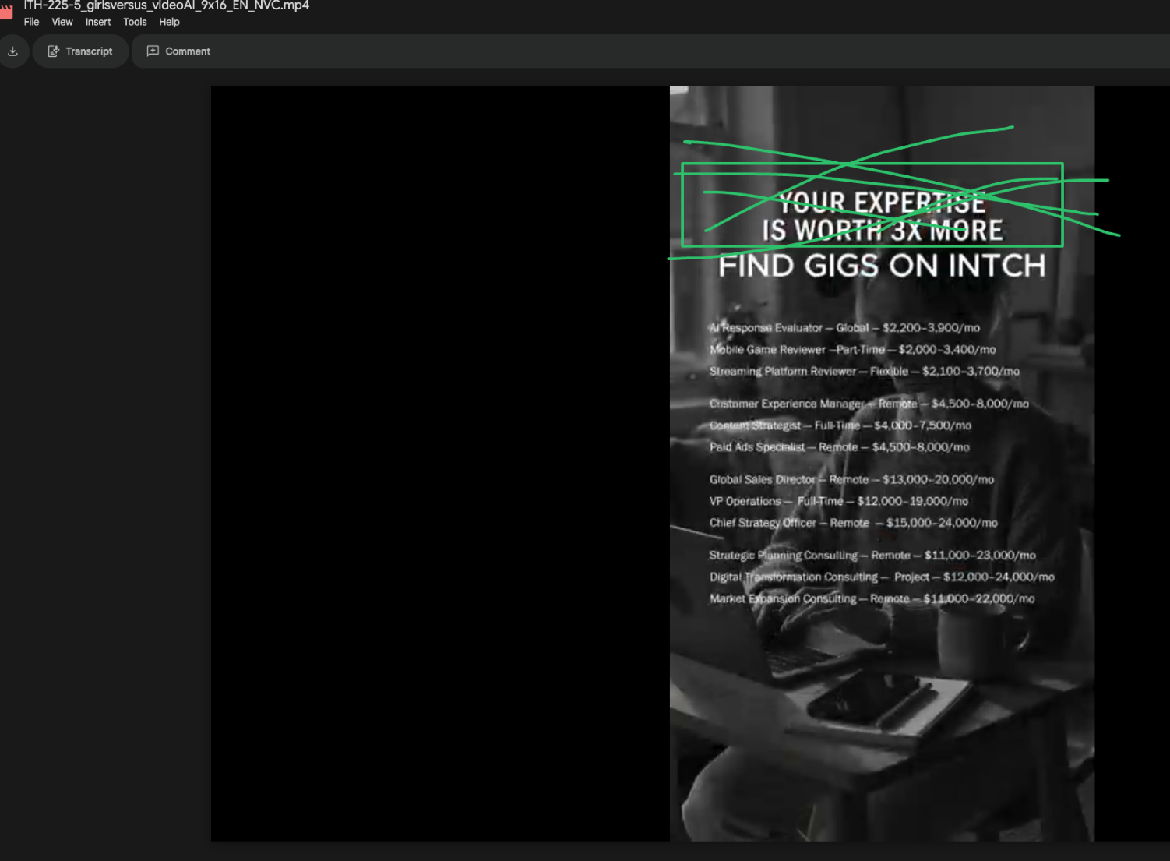Viewport: 1170px width, 861px height.
Task: Open the Insert menu
Action: point(98,22)
